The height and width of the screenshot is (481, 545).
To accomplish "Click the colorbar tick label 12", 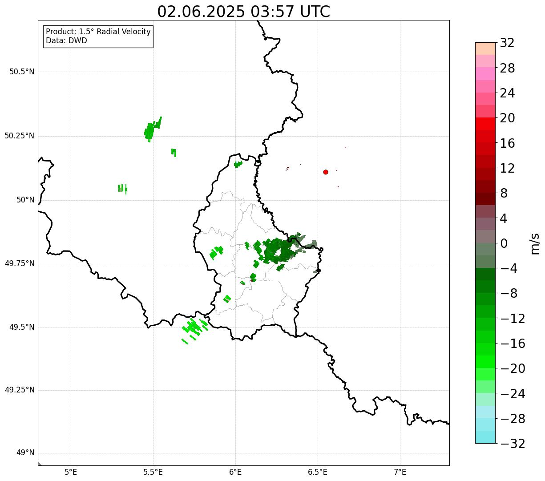I will (x=507, y=168).
